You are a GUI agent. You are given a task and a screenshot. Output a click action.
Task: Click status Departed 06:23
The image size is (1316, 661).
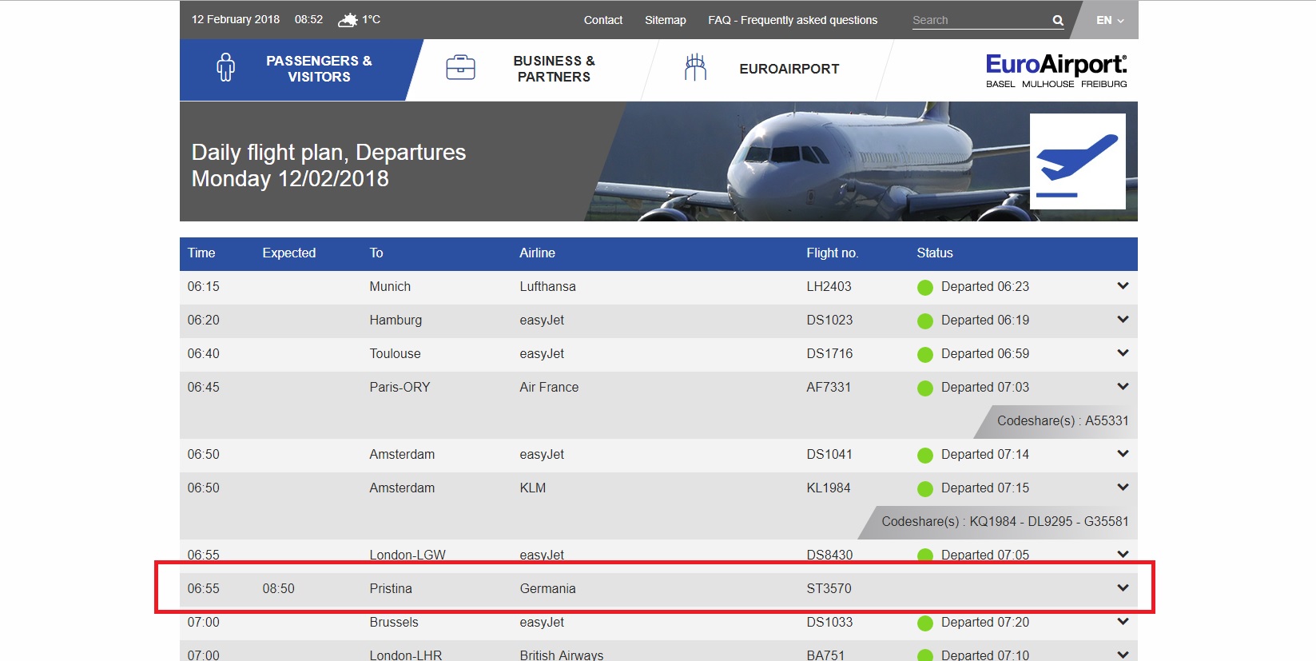(x=985, y=286)
